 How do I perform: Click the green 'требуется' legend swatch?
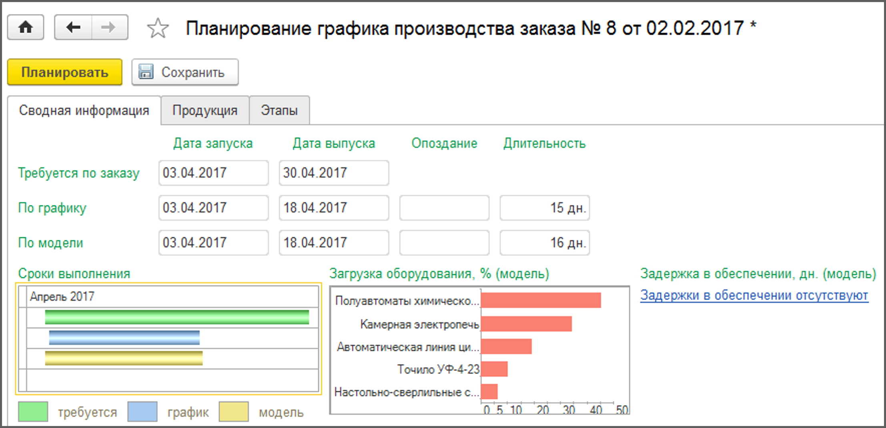[x=33, y=412]
